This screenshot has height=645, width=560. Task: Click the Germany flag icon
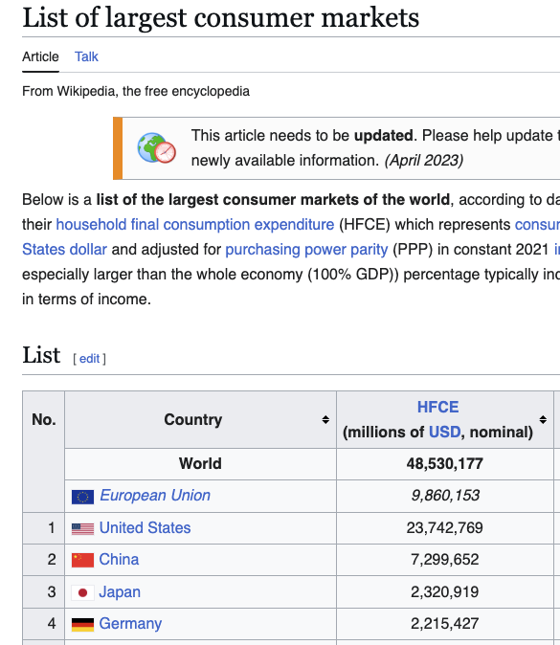pyautogui.click(x=82, y=625)
